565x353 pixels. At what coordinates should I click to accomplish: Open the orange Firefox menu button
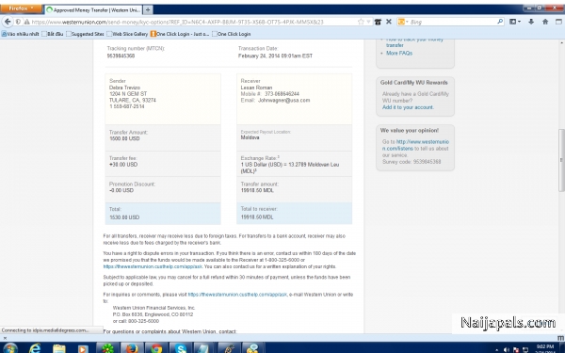pos(21,8)
